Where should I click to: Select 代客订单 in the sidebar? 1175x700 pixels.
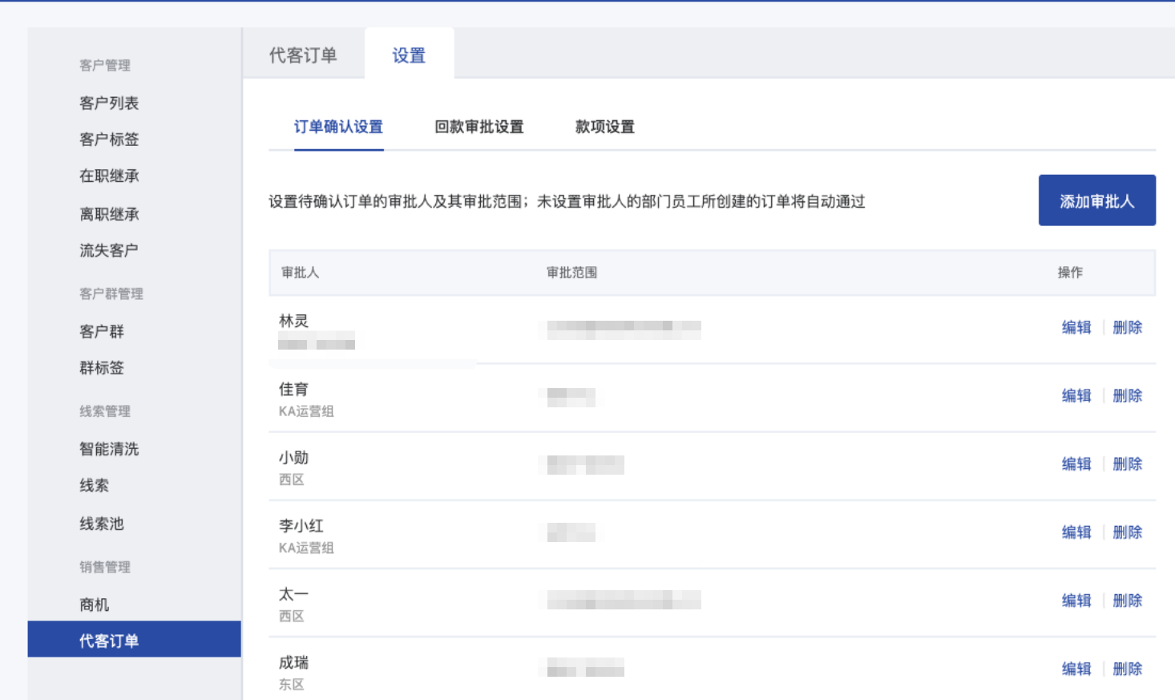[x=134, y=639]
